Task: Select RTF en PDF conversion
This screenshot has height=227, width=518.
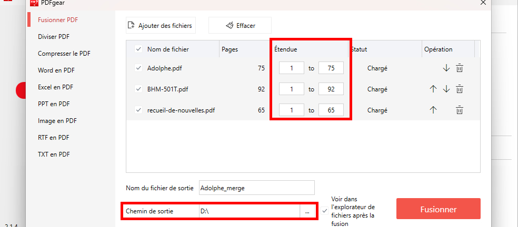Action: click(x=54, y=138)
